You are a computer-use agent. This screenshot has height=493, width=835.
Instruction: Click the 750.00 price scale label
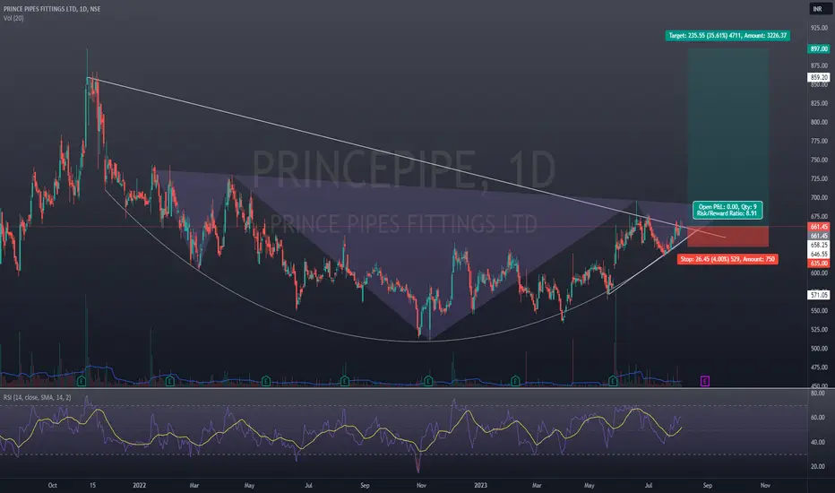[819, 160]
